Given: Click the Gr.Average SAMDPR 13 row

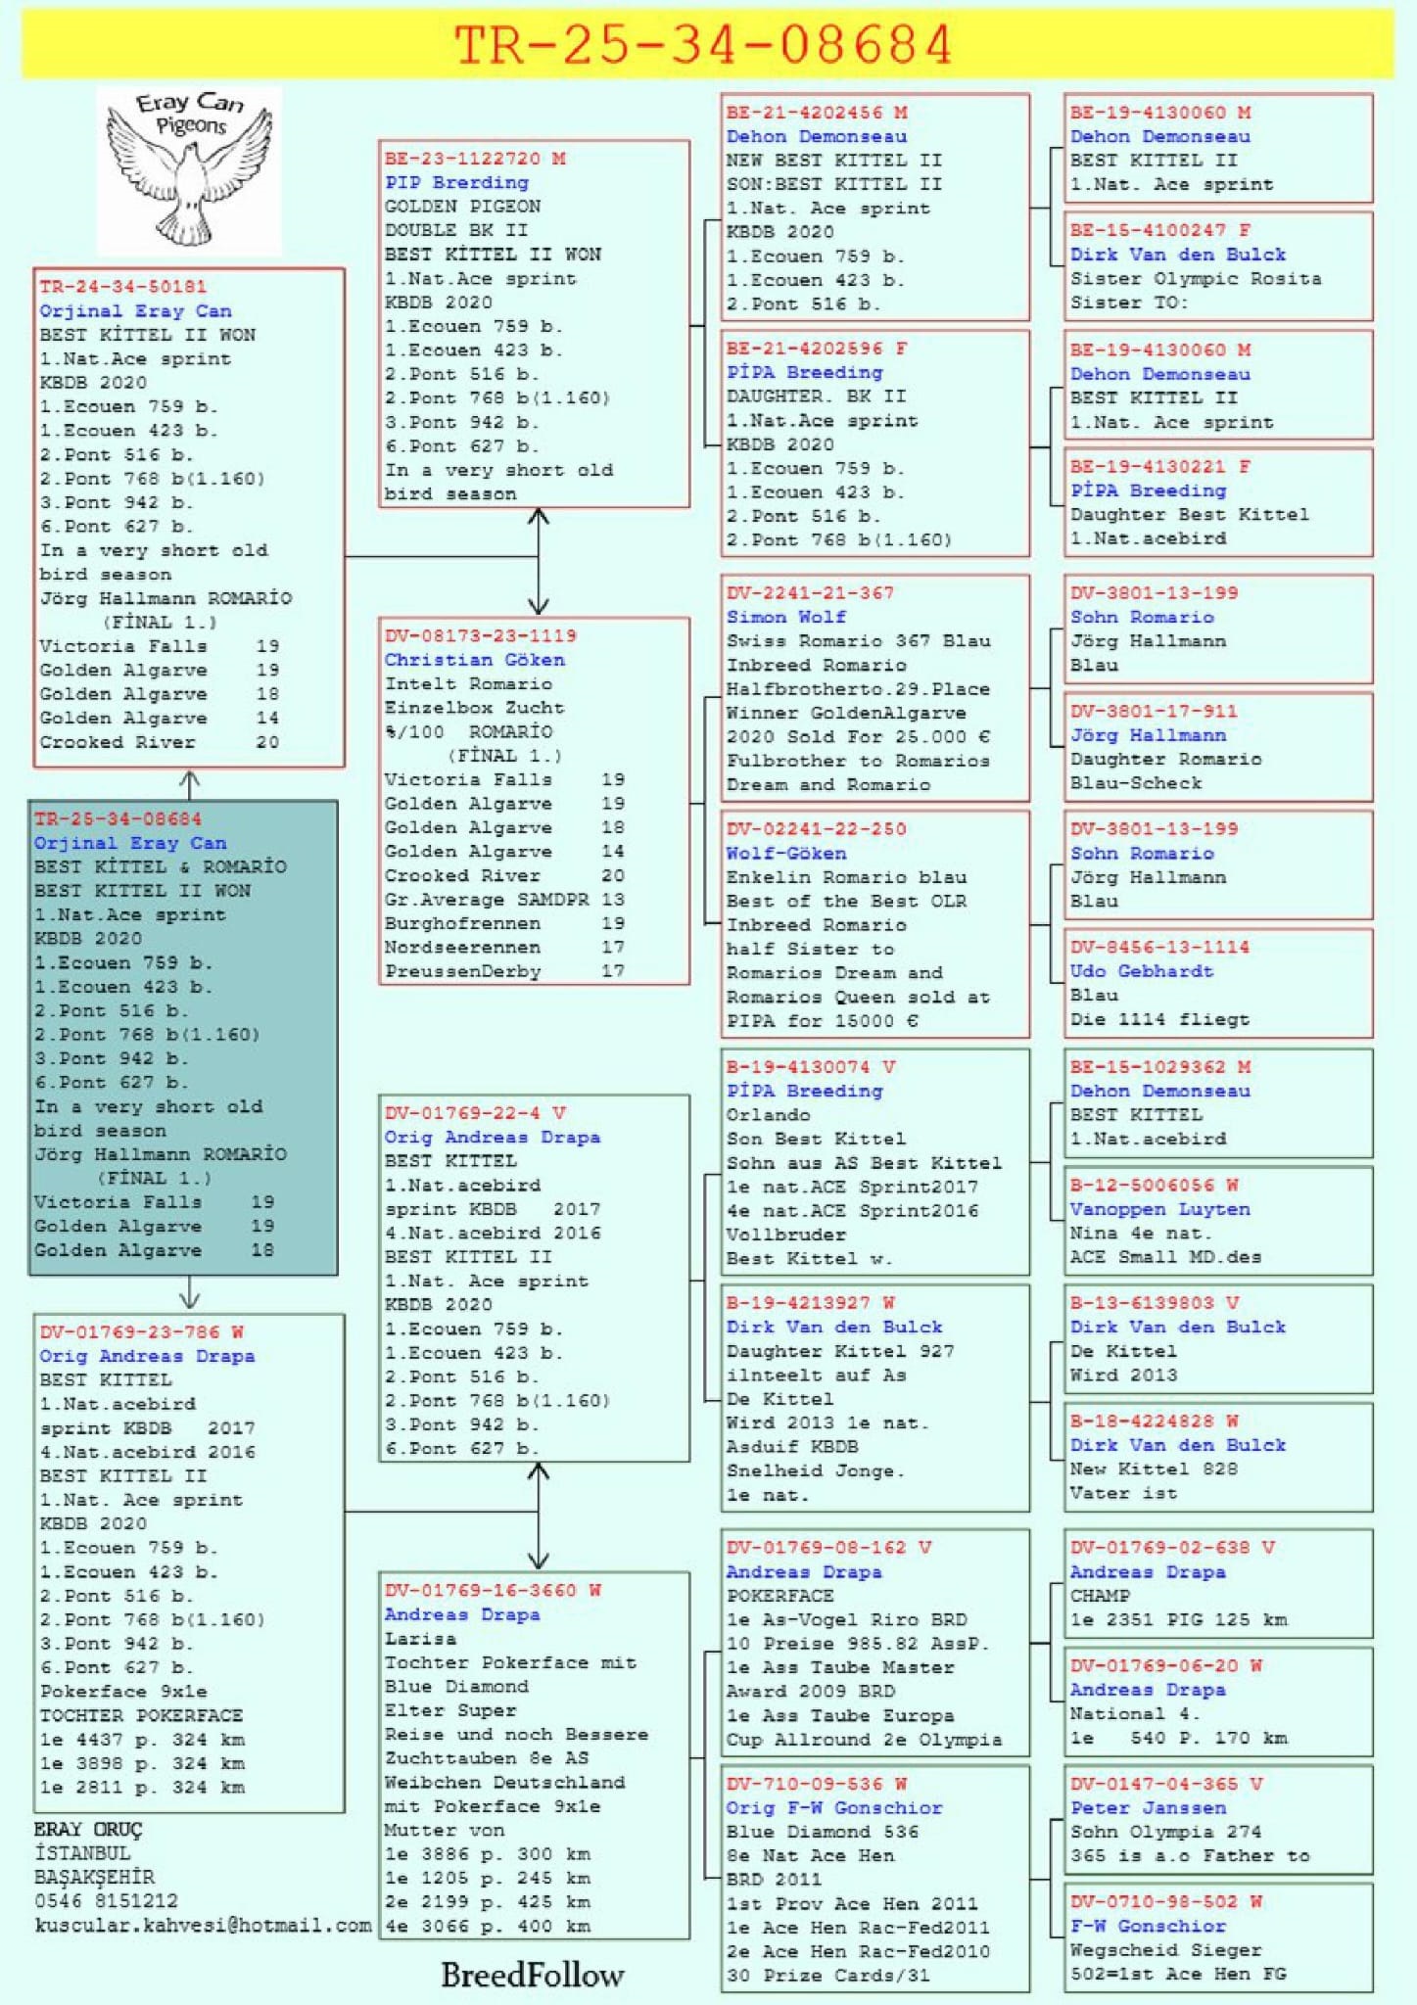Looking at the screenshot, I should [x=504, y=899].
